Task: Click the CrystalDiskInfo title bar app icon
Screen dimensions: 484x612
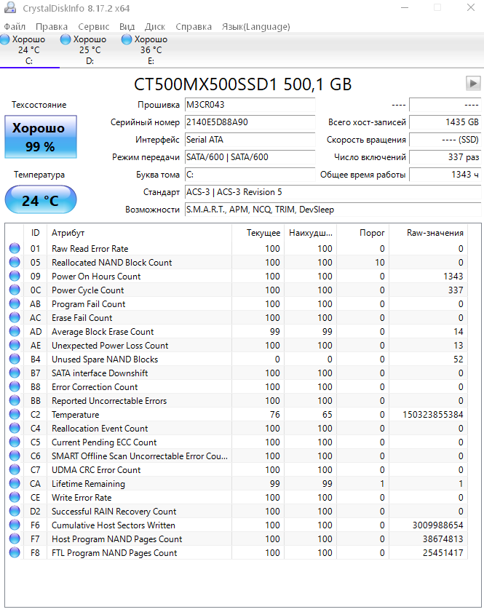Action: tap(10, 8)
